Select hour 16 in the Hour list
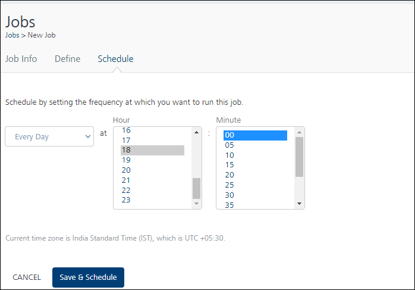 coord(152,130)
